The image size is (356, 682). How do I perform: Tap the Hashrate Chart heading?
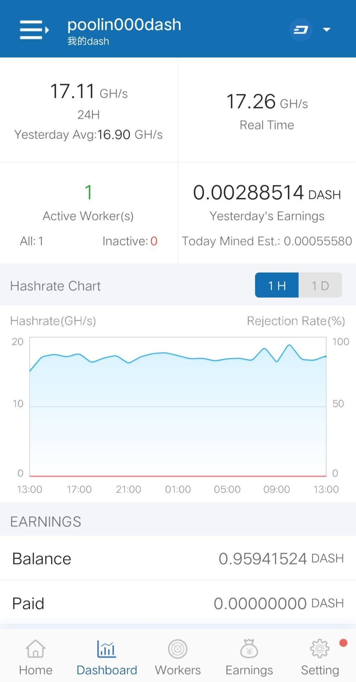[55, 286]
